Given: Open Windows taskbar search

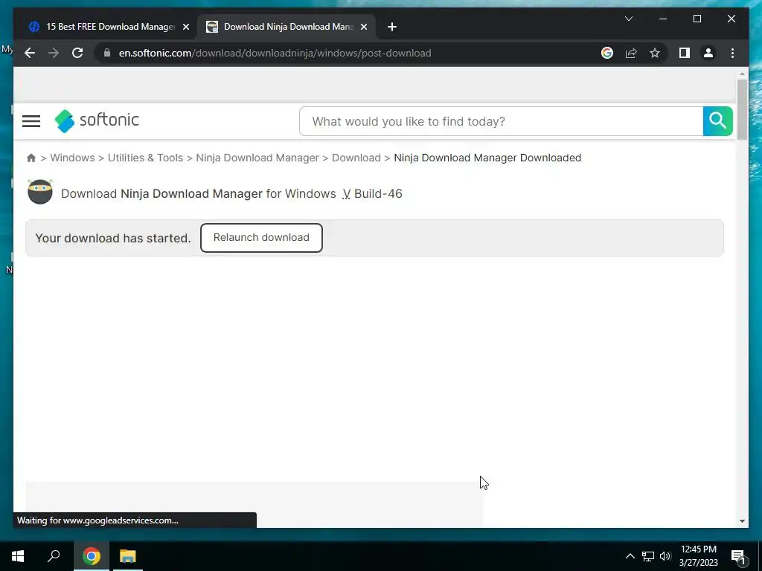Looking at the screenshot, I should [x=54, y=556].
